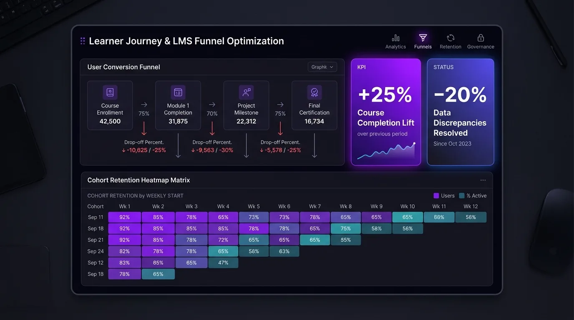Click the red drop-off arrow under 70%
The image size is (574, 320).
pyautogui.click(x=212, y=128)
